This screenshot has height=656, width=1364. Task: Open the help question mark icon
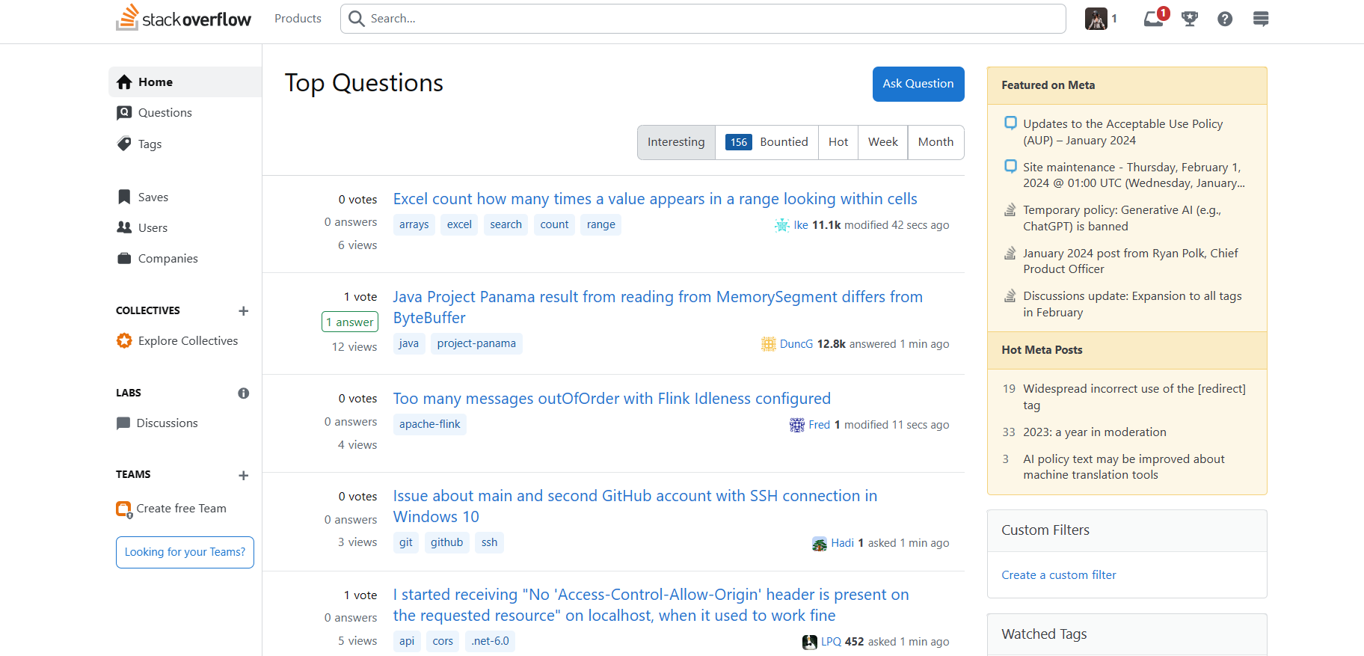coord(1225,19)
